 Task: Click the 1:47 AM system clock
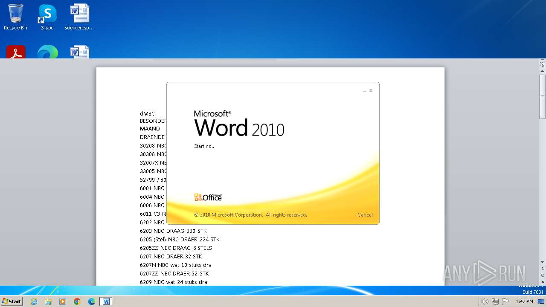click(x=524, y=301)
